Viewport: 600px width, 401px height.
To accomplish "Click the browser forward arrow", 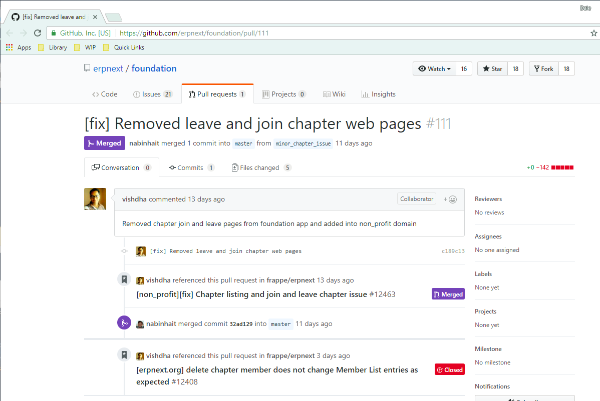I will coord(24,33).
